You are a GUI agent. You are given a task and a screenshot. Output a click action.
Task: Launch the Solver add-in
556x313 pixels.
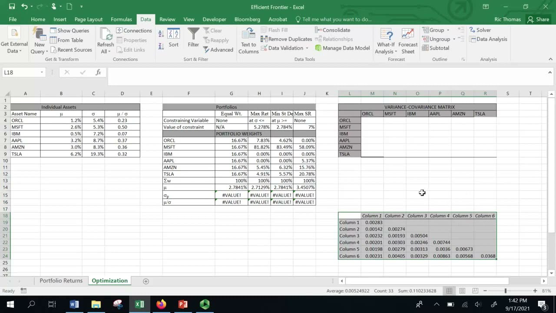point(480,30)
